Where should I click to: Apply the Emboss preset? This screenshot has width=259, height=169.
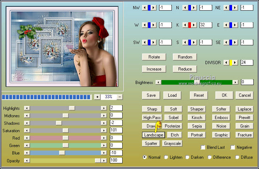click(221, 118)
